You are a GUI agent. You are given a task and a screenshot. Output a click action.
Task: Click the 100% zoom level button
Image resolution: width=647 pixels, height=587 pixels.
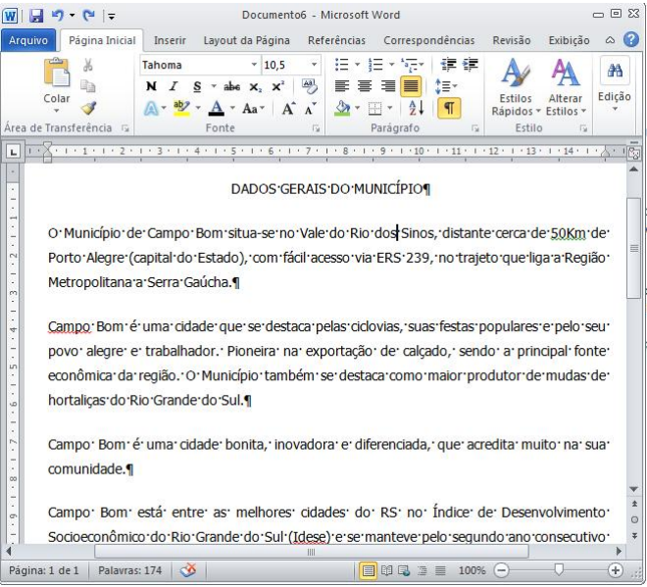[473, 570]
